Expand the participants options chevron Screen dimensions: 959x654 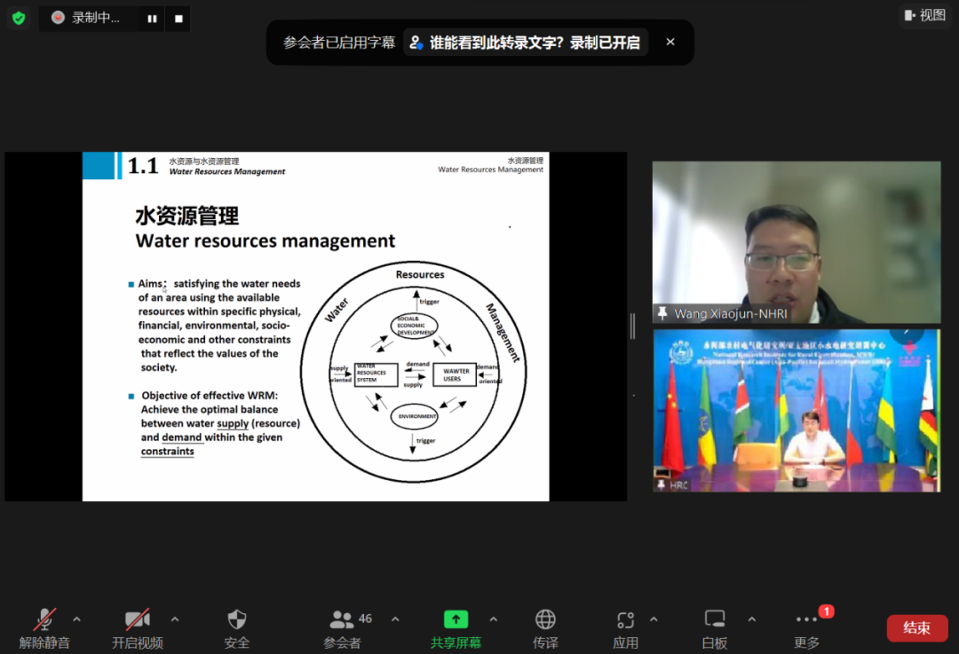click(x=395, y=619)
